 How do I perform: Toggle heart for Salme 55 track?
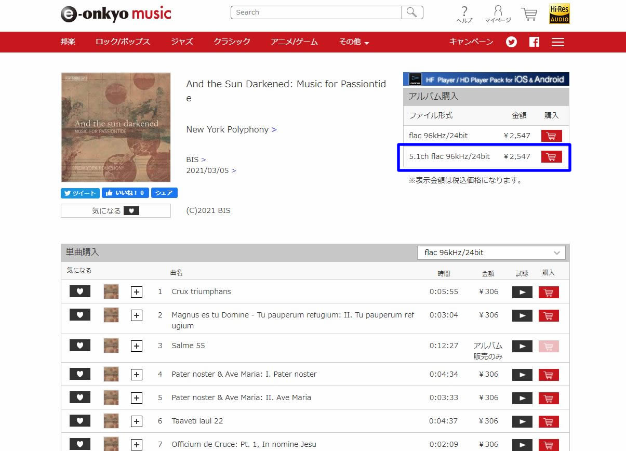pos(80,346)
